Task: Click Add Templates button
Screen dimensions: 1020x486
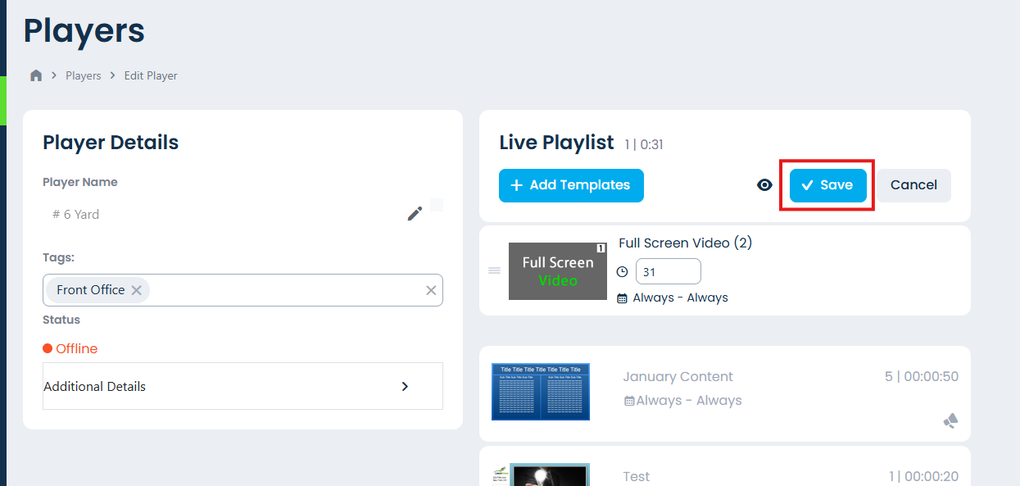Action: pos(571,185)
